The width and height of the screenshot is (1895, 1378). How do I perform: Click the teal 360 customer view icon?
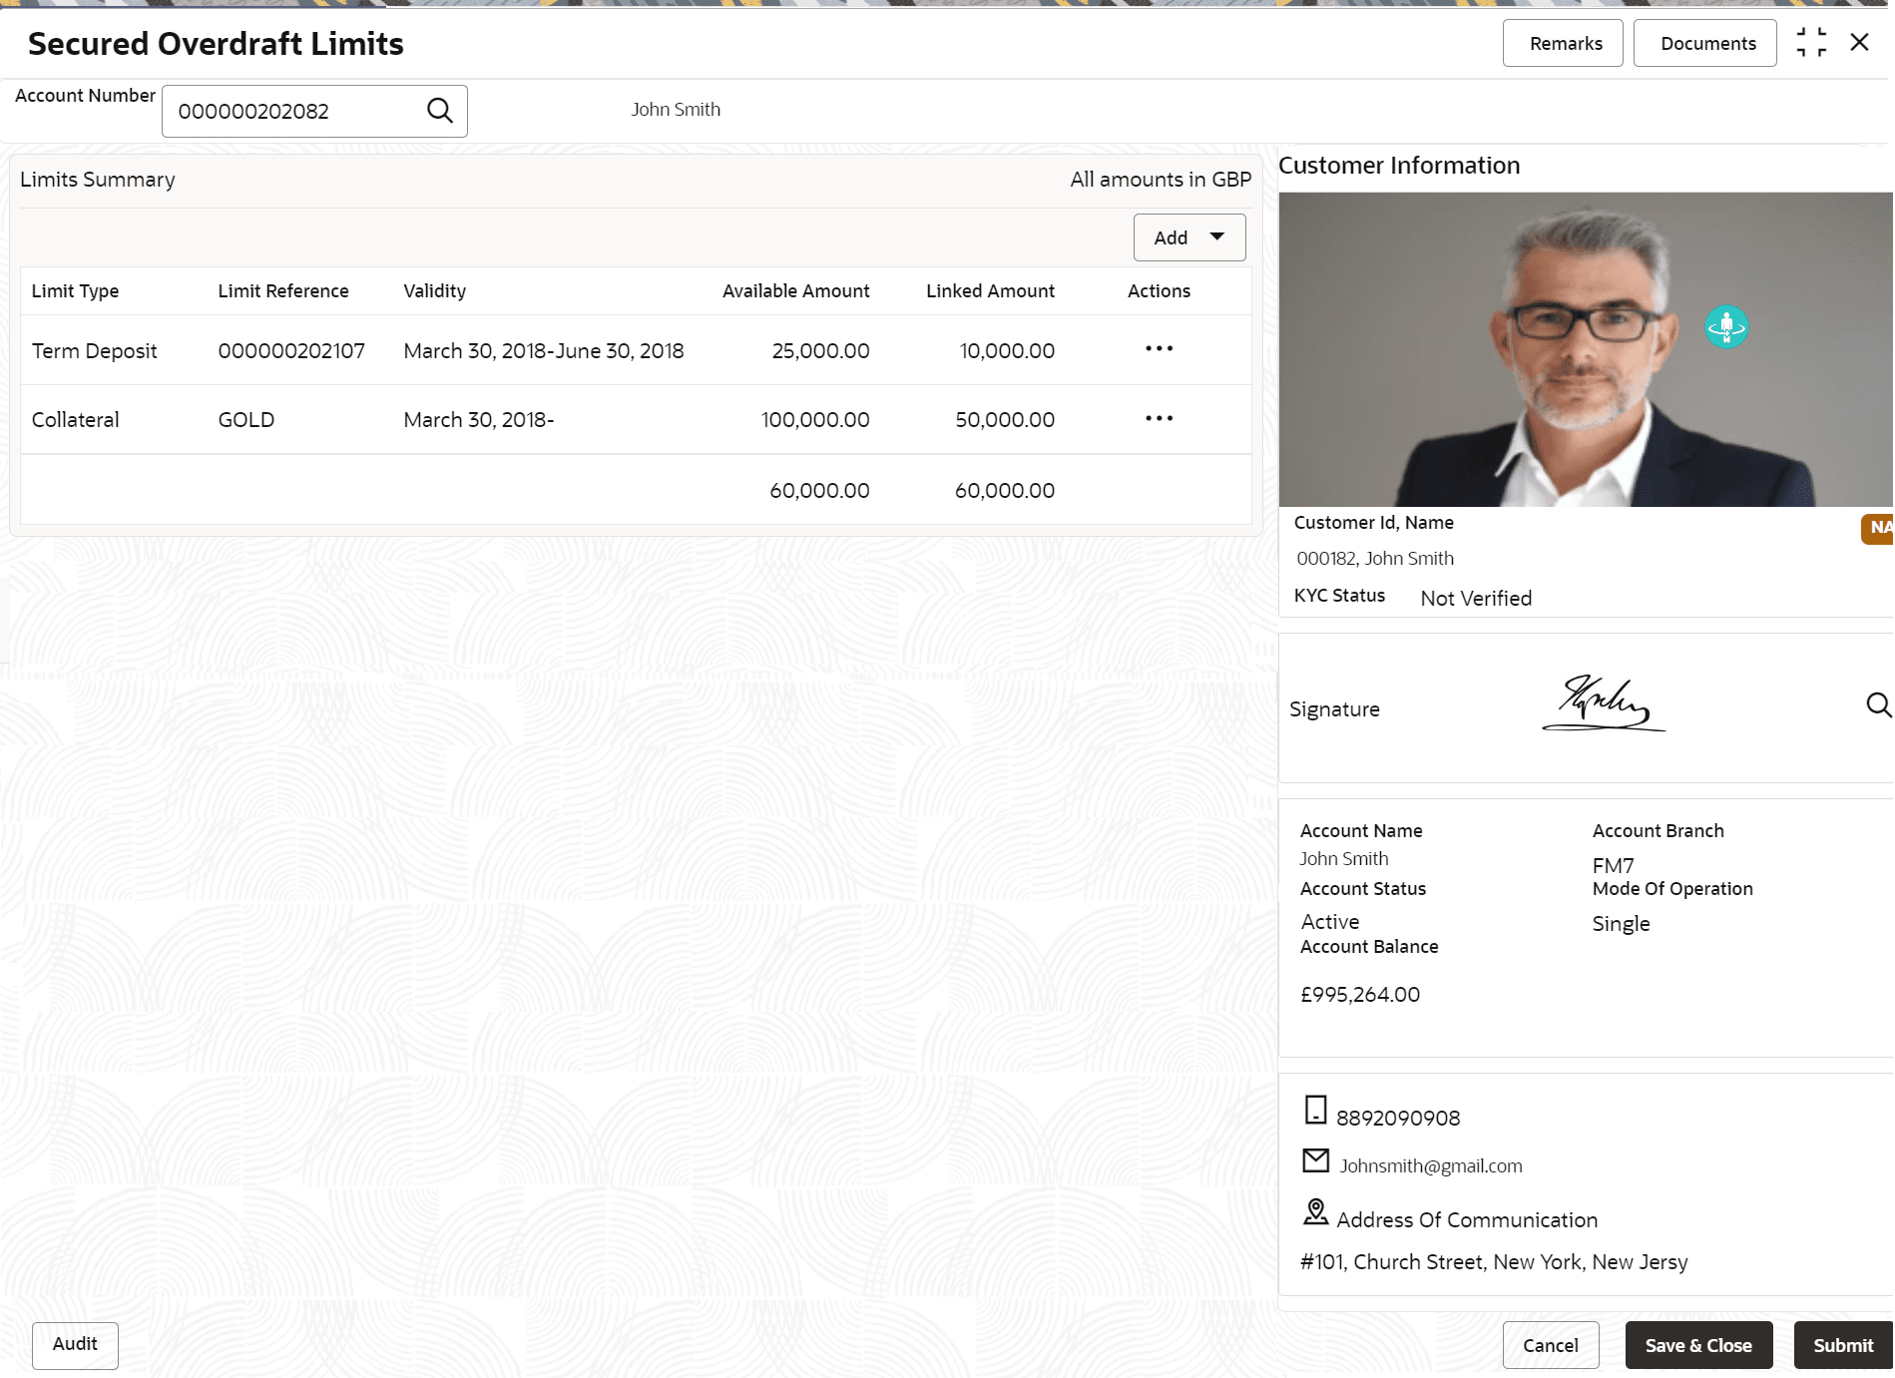pos(1726,326)
